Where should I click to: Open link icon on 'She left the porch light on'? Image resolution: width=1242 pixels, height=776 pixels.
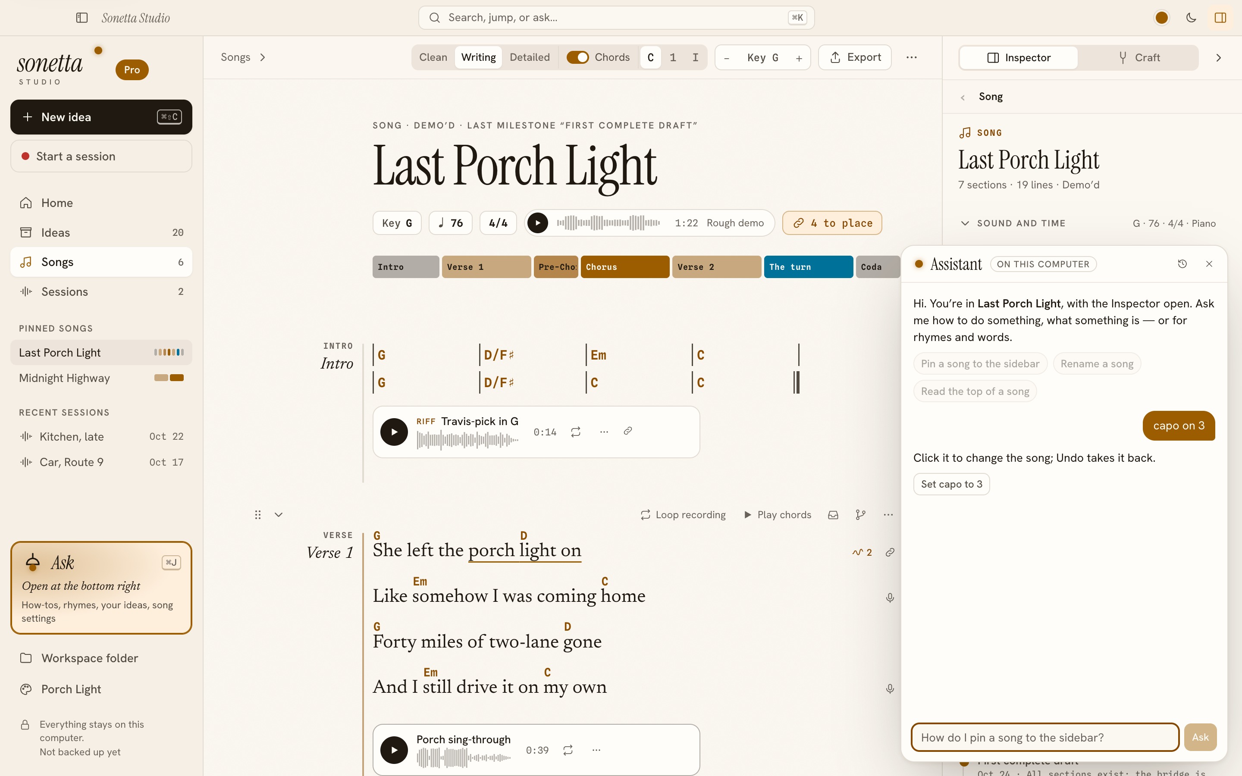[x=890, y=552]
